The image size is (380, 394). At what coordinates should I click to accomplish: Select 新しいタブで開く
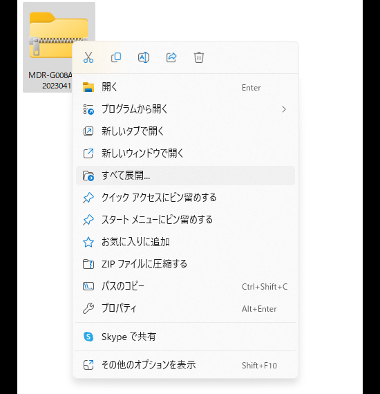click(185, 131)
